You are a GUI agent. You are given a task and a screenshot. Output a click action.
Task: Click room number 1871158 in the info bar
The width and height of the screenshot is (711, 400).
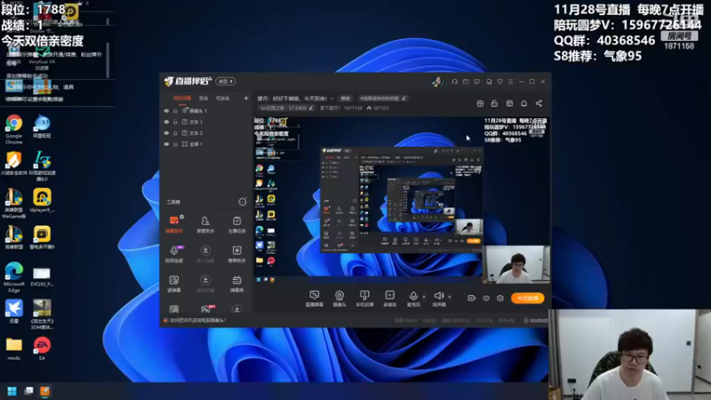click(353, 108)
